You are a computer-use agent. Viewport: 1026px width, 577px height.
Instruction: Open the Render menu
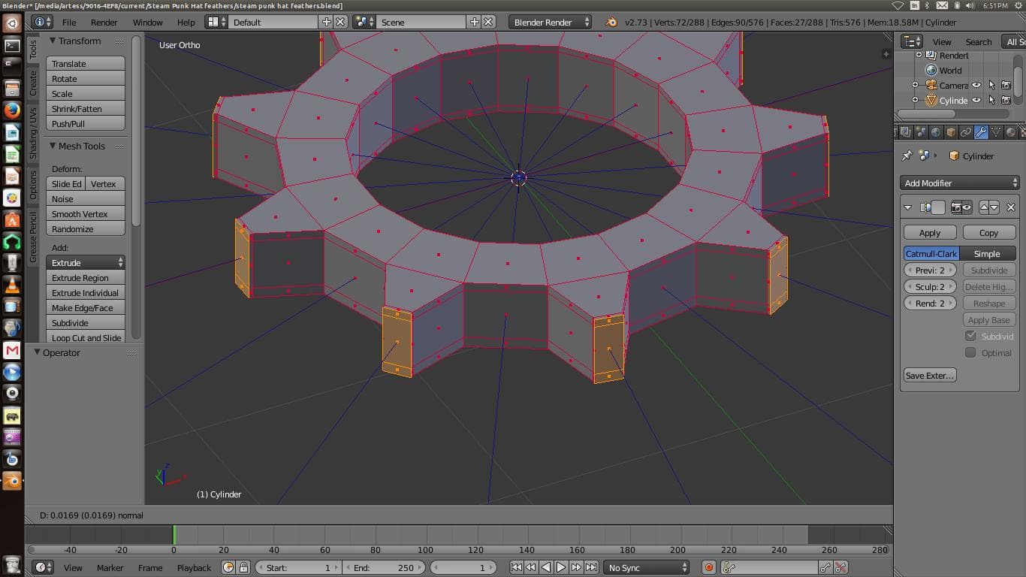pos(104,22)
